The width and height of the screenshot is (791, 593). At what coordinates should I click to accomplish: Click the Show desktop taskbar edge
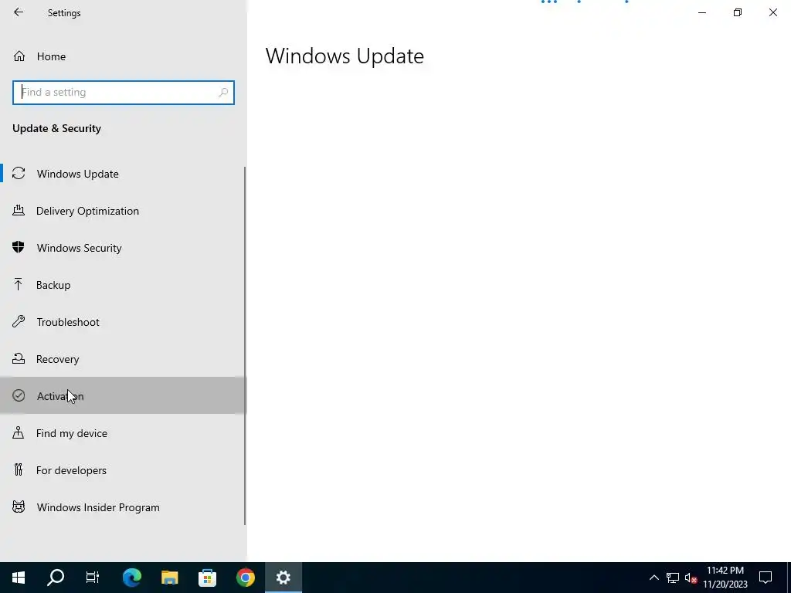pos(789,578)
